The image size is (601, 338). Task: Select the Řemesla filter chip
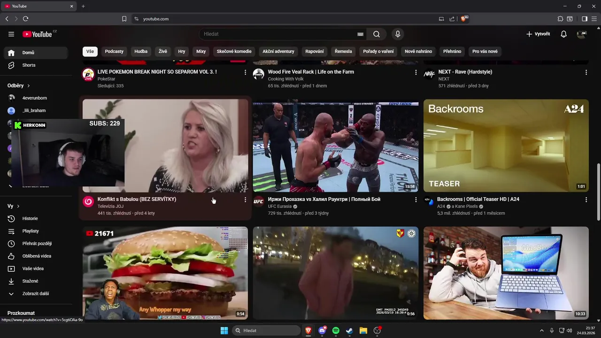[343, 51]
